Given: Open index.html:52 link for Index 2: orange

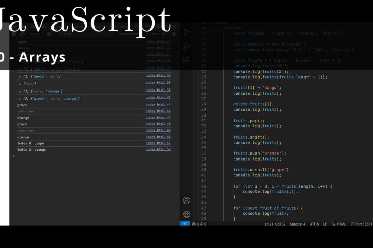Looking at the screenshot, I should click(158, 149).
